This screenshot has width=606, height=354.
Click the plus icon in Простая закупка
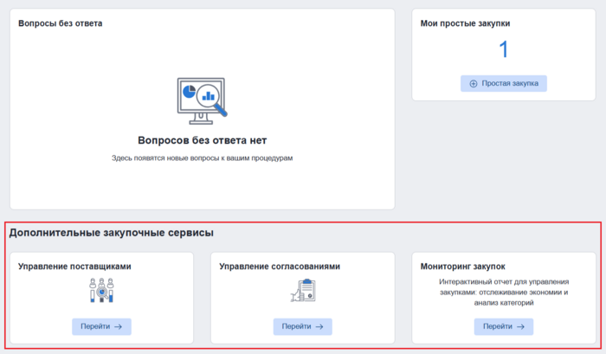click(x=474, y=83)
